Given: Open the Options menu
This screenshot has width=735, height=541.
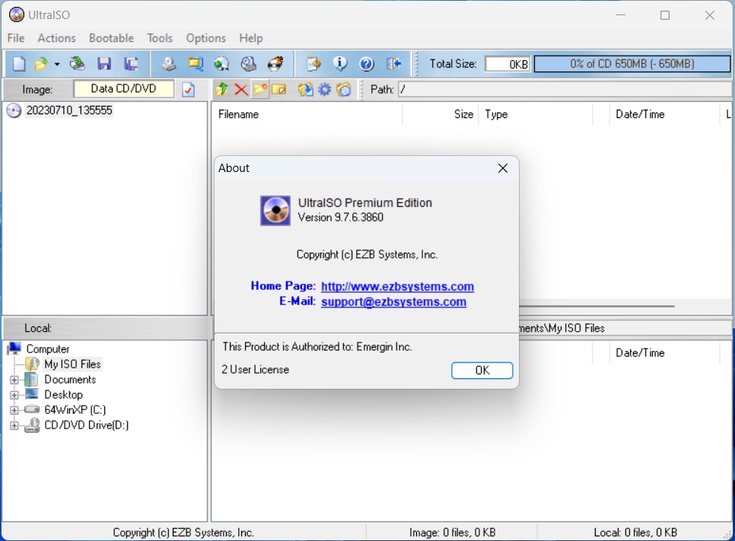Looking at the screenshot, I should point(205,38).
